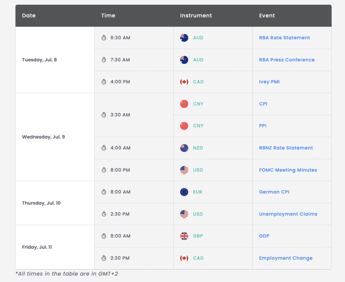345x282 pixels.
Task: Click the clock icon beside 6:30 AM
Action: [104, 38]
